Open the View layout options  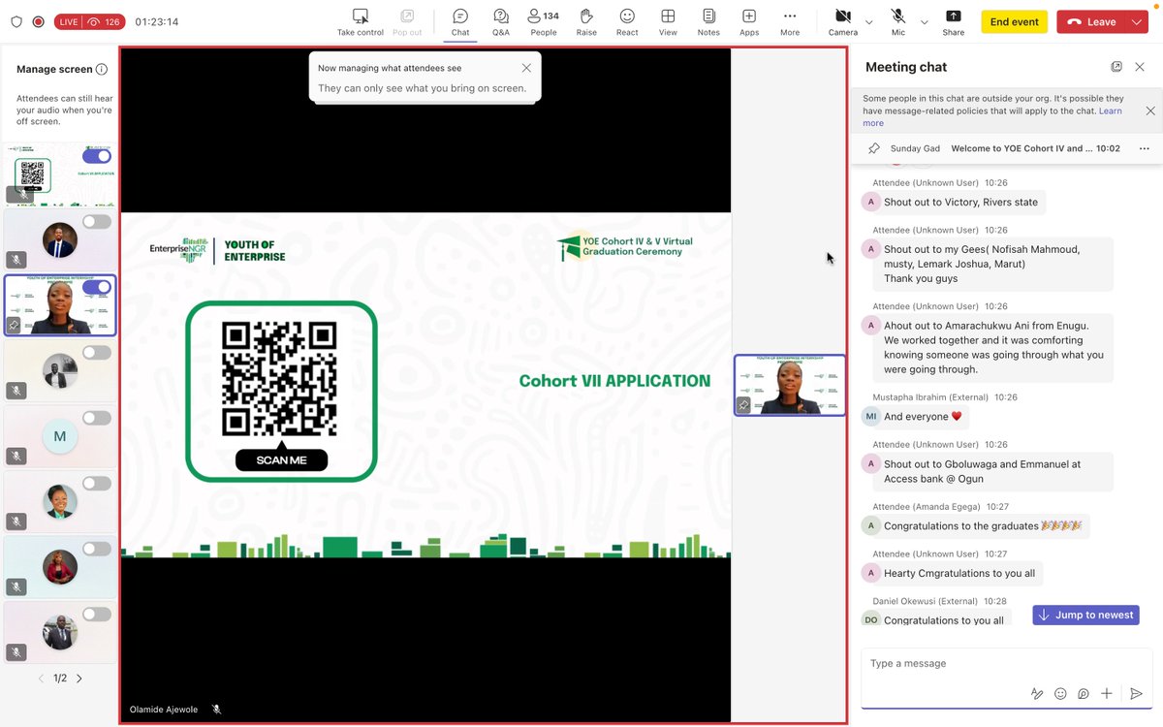click(668, 22)
